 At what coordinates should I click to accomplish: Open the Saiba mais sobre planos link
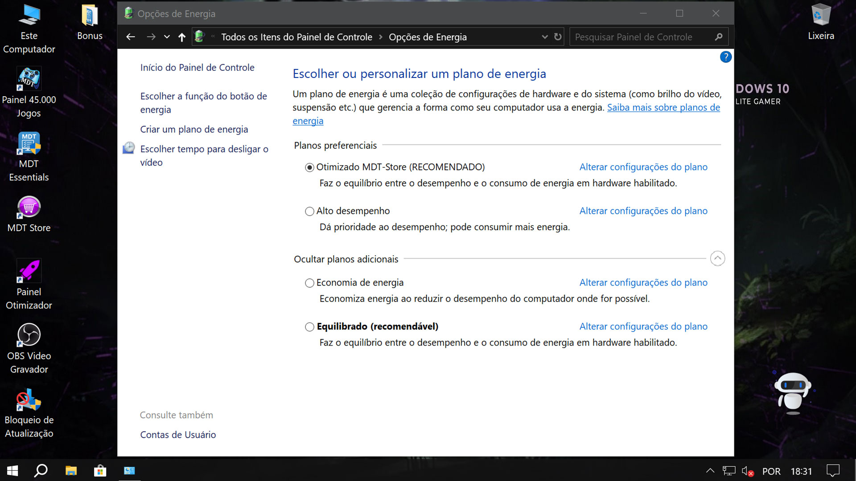(663, 107)
